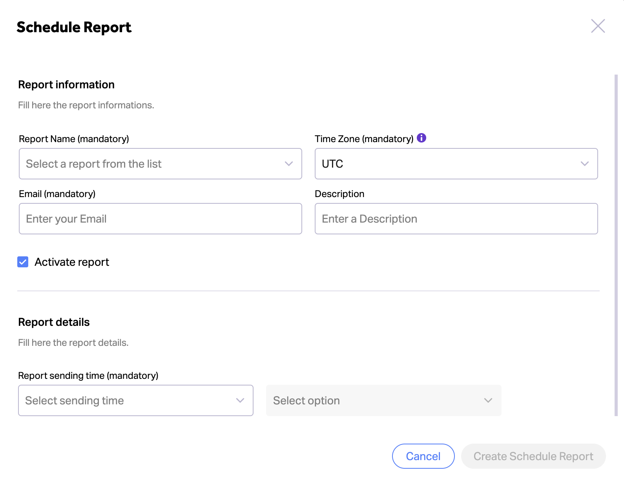The height and width of the screenshot is (486, 624).
Task: Click Create Schedule Report button
Action: coord(533,456)
